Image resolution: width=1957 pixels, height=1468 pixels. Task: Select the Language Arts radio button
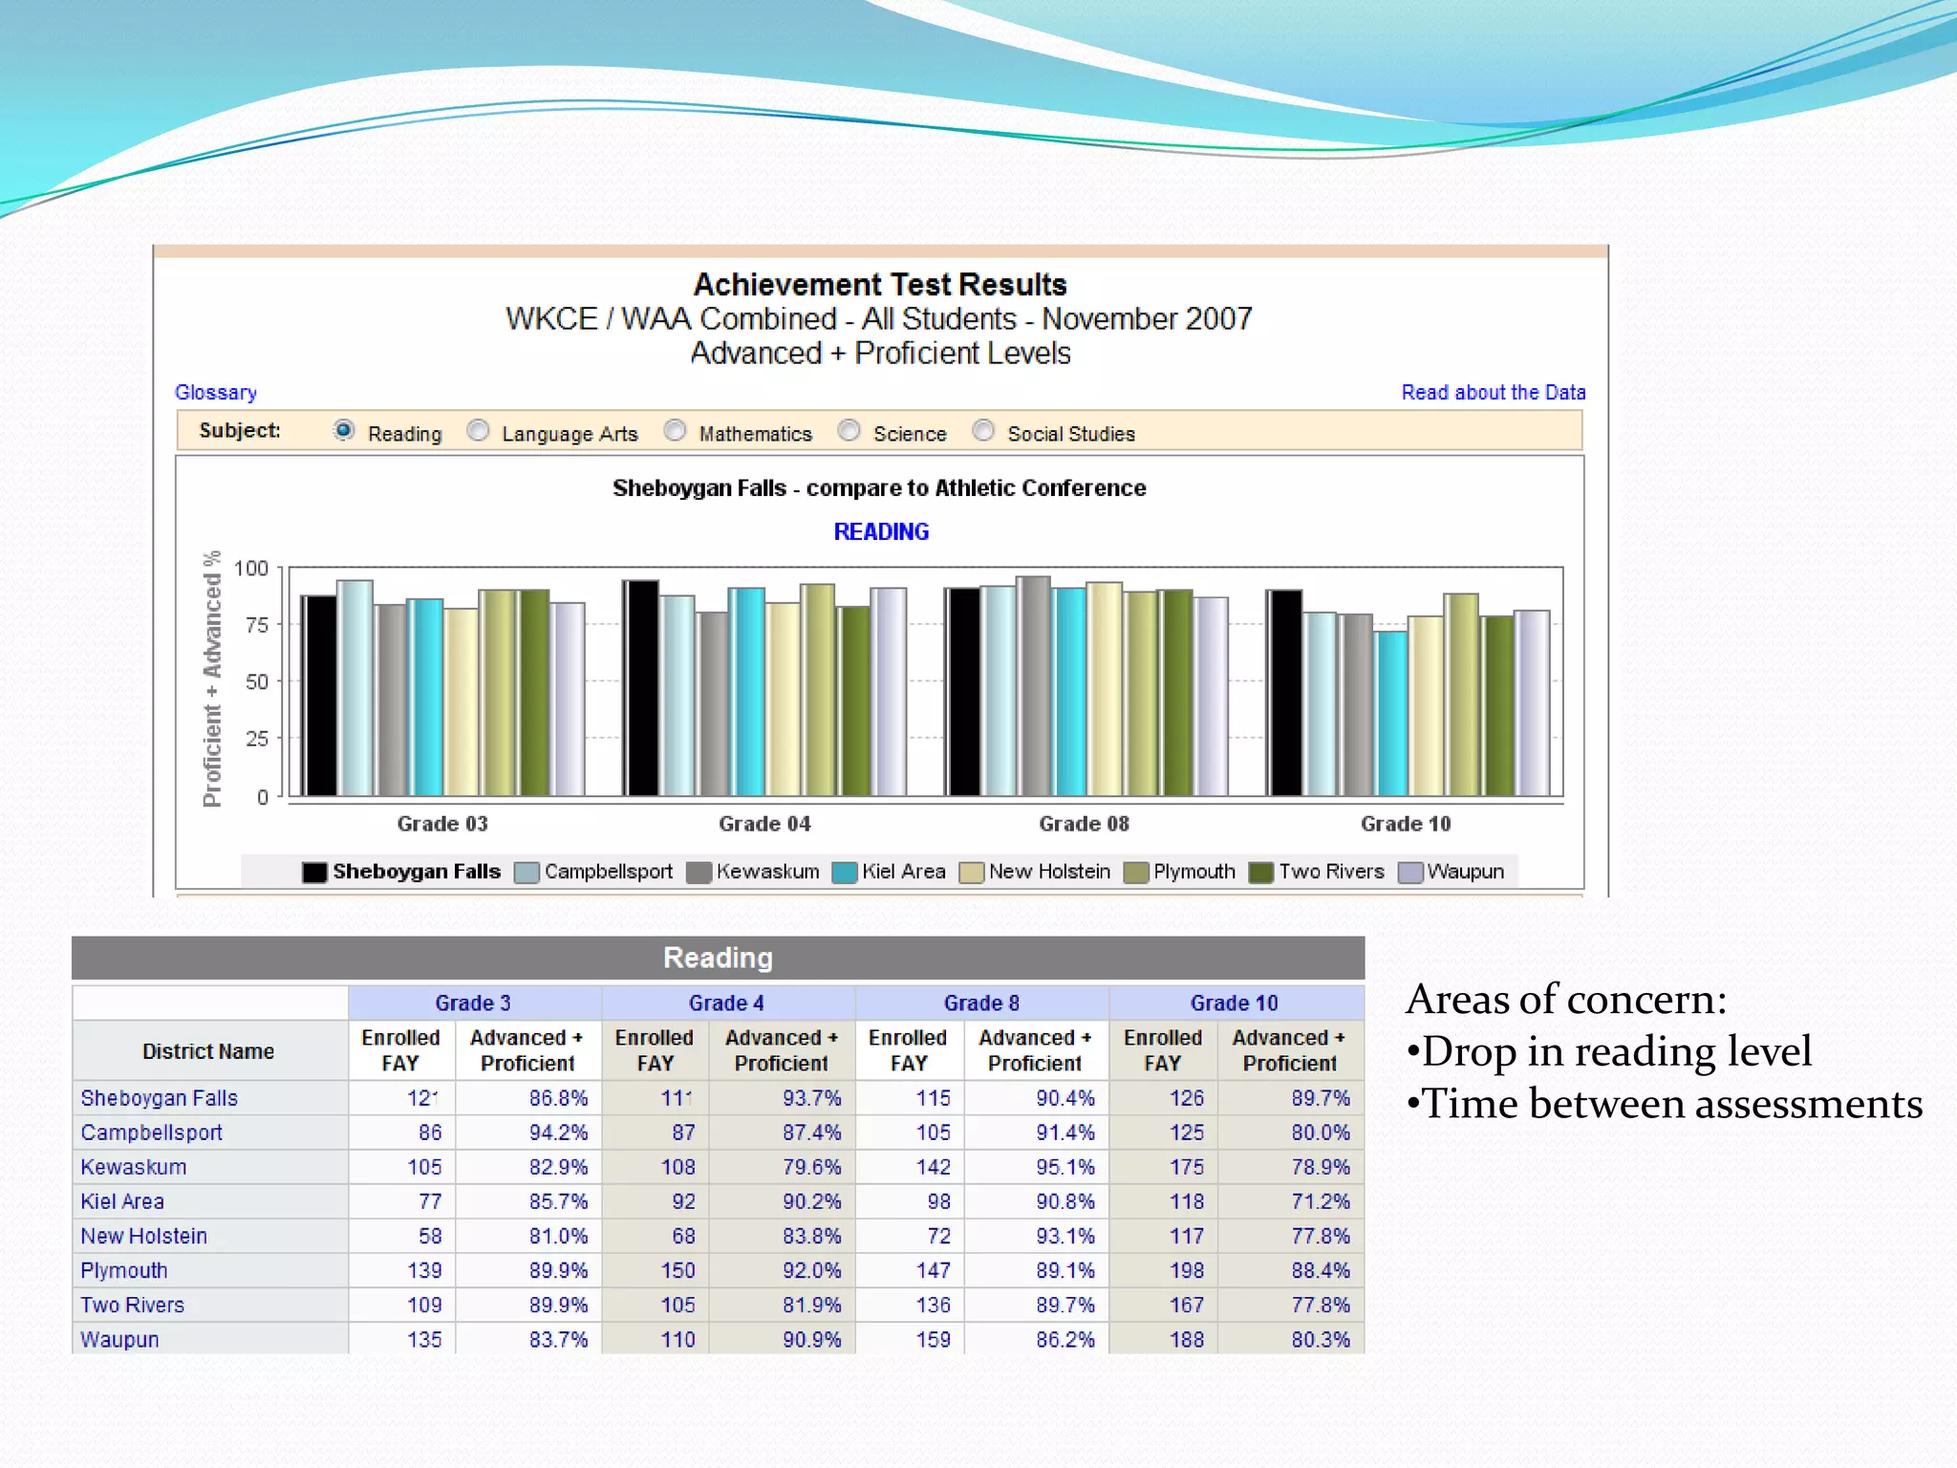pyautogui.click(x=478, y=431)
